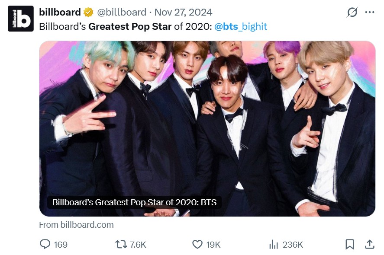Like the post with the heart icon
Image resolution: width=384 pixels, height=255 pixels.
point(197,244)
